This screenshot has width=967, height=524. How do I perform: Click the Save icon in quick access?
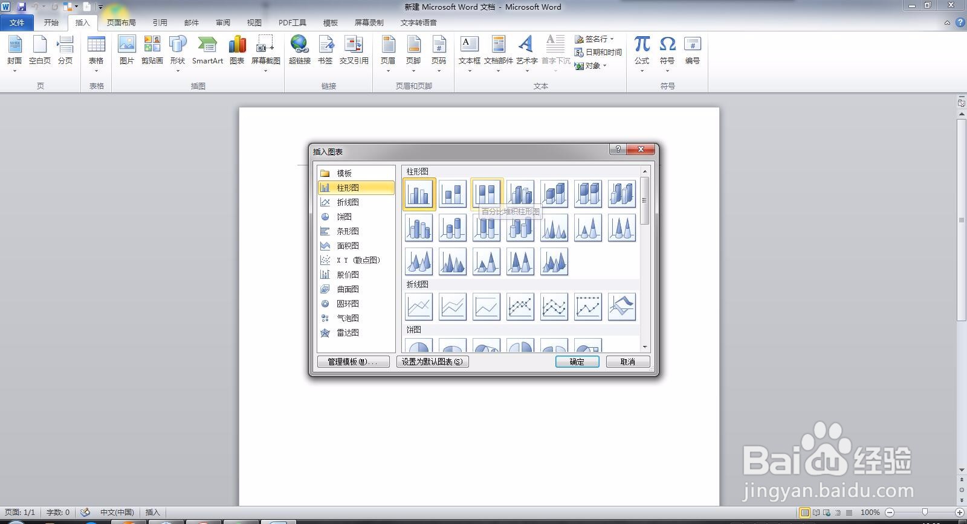[22, 7]
